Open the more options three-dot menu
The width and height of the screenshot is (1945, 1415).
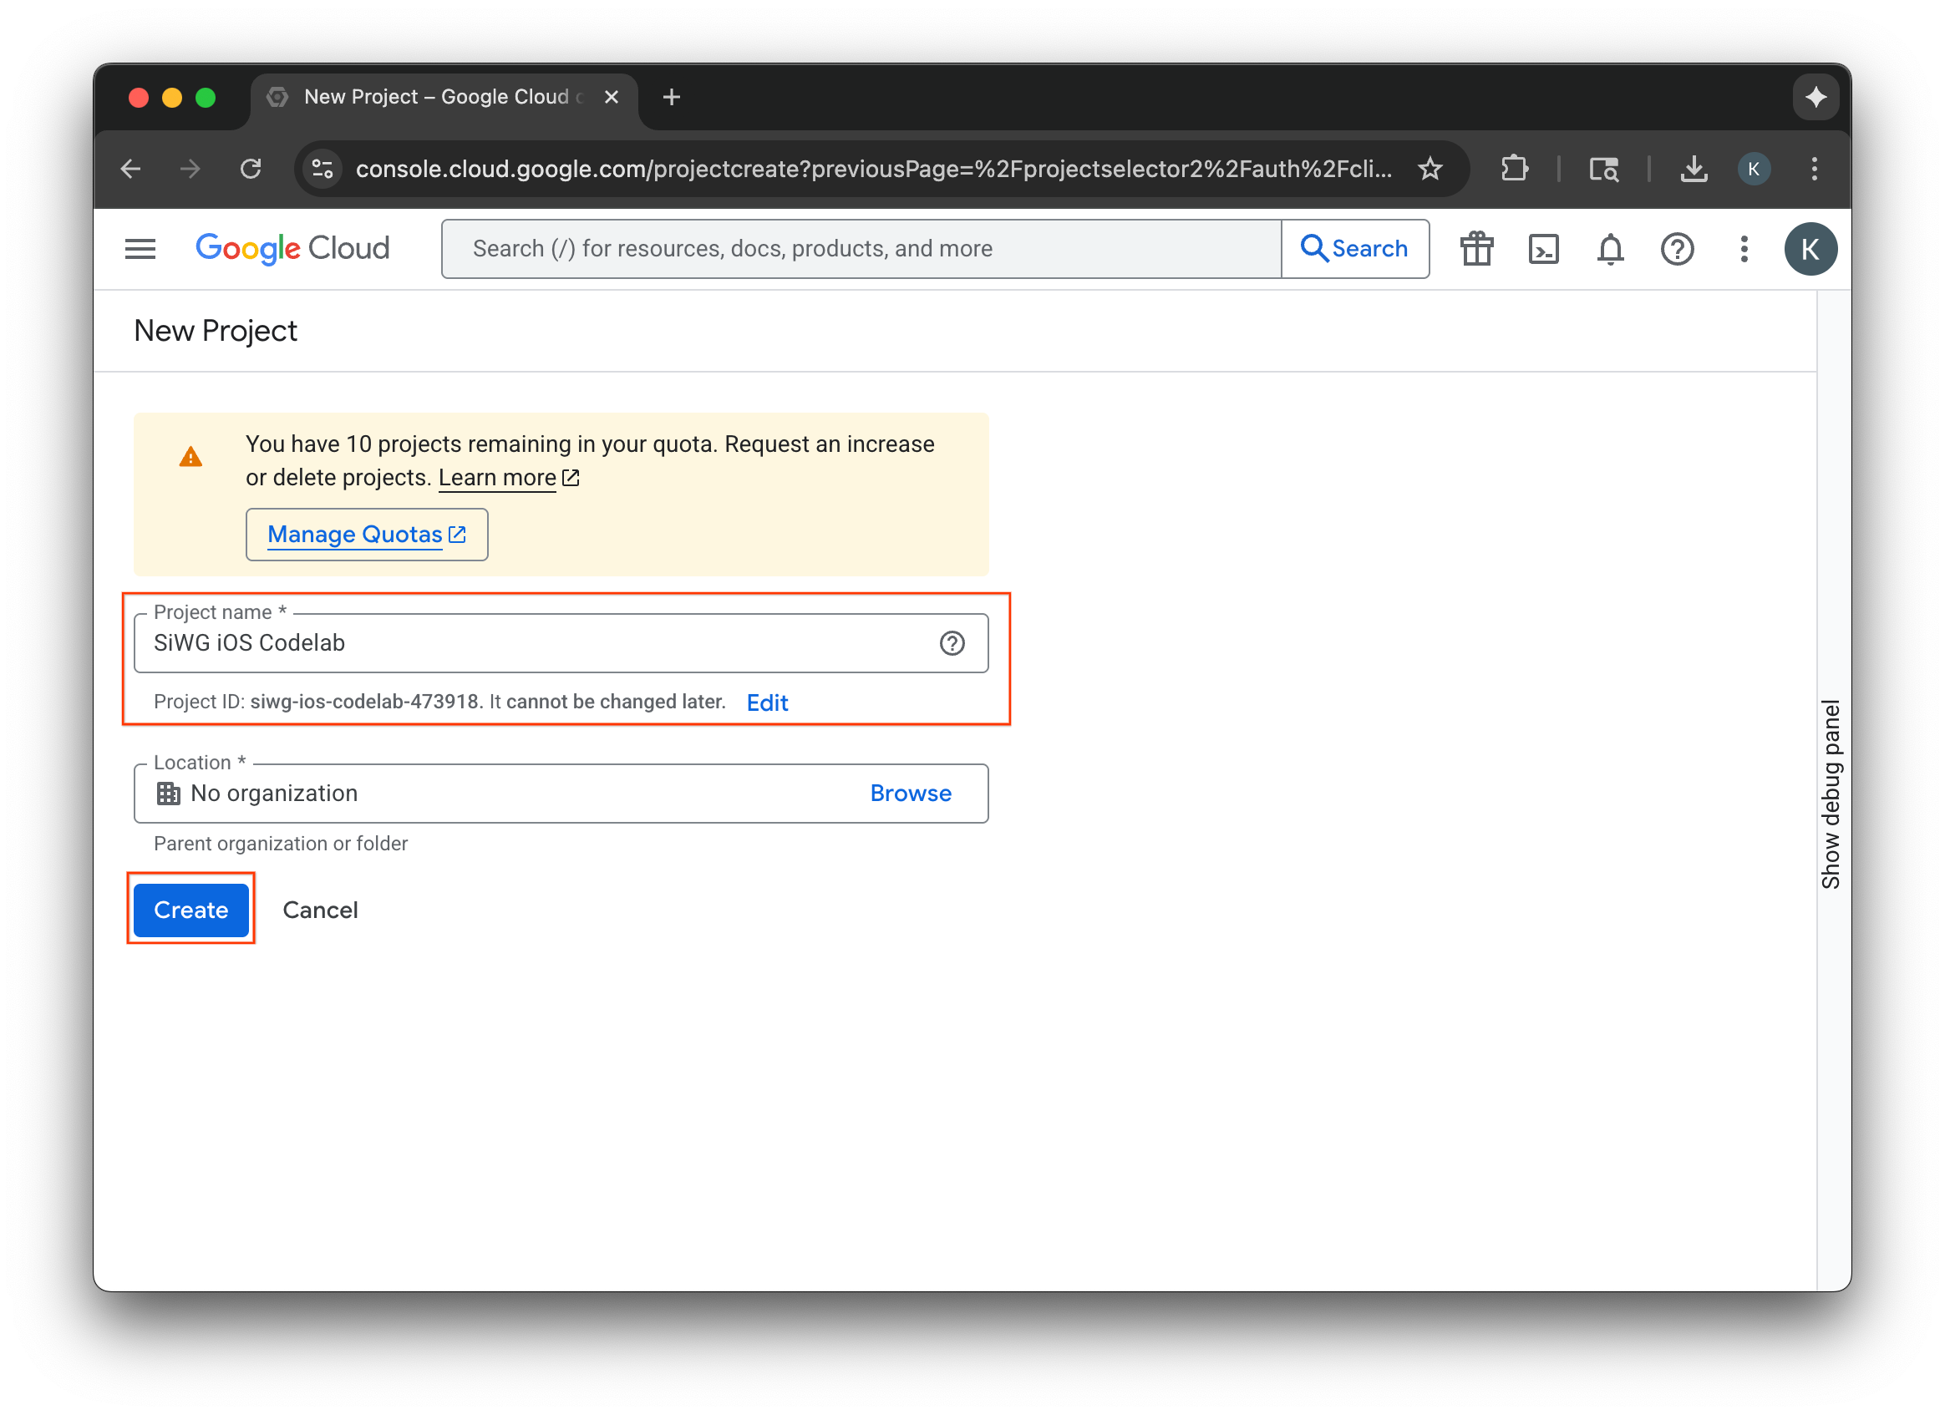pyautogui.click(x=1744, y=249)
